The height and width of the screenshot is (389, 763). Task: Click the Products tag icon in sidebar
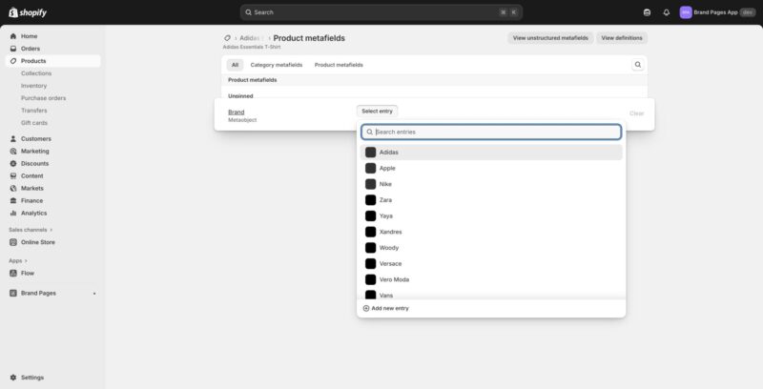[13, 61]
